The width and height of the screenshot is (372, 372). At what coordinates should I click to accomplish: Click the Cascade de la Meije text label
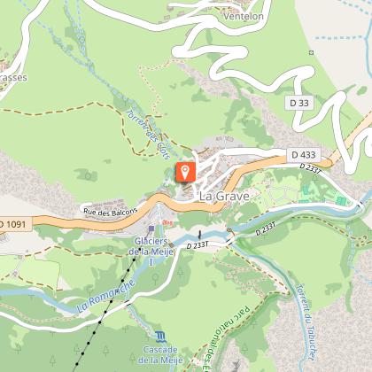click(160, 355)
